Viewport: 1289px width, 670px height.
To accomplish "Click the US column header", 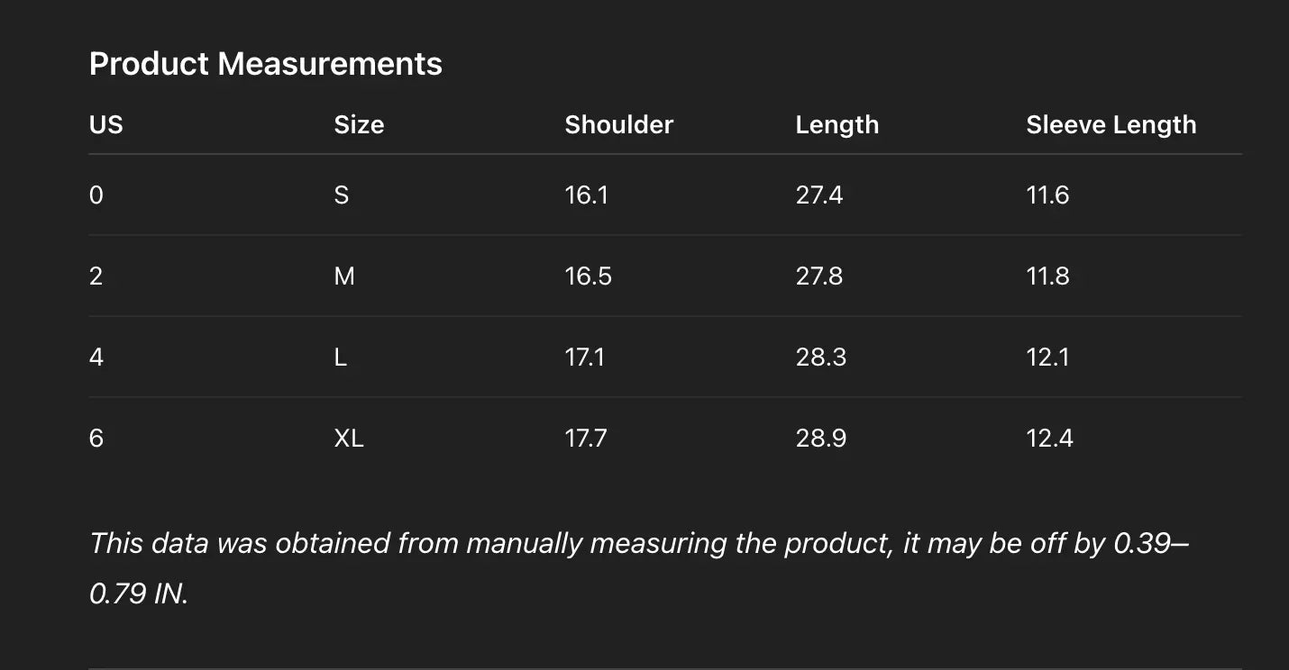I will [x=106, y=124].
